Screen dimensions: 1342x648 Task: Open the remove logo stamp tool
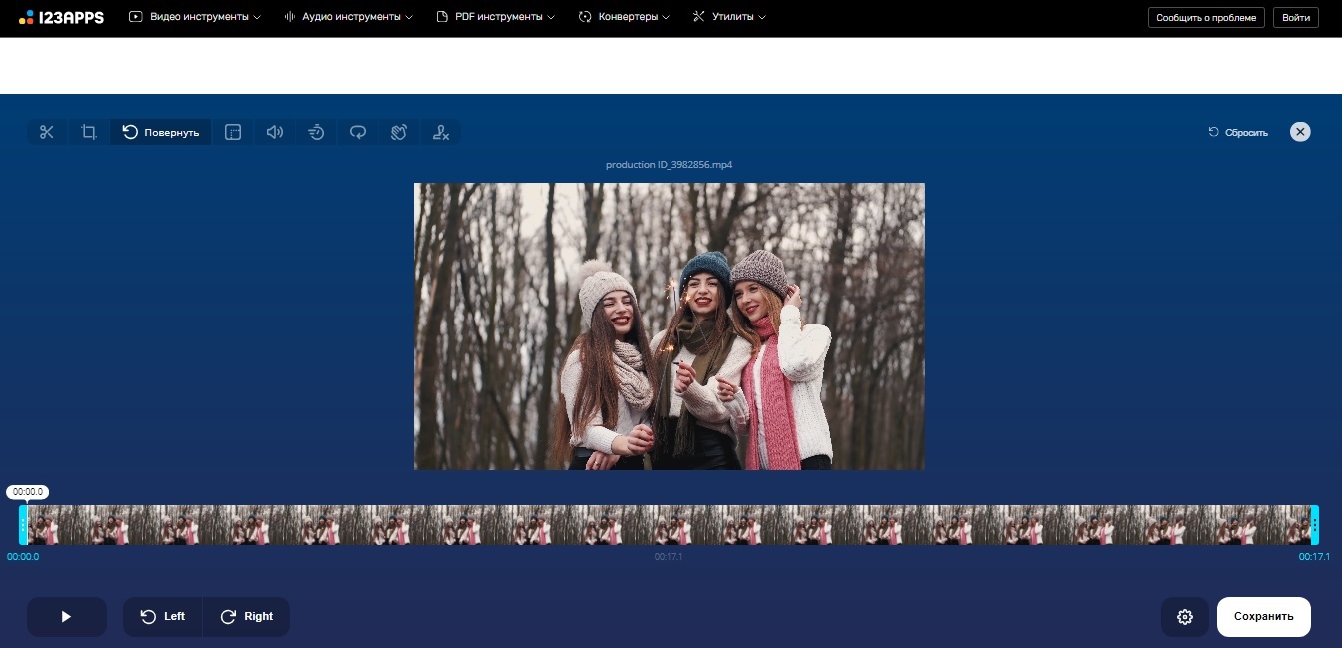[x=441, y=132]
